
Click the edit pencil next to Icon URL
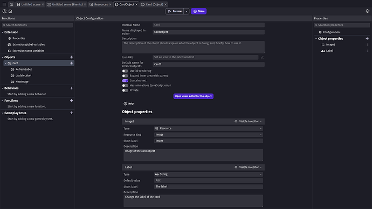[x=262, y=57]
